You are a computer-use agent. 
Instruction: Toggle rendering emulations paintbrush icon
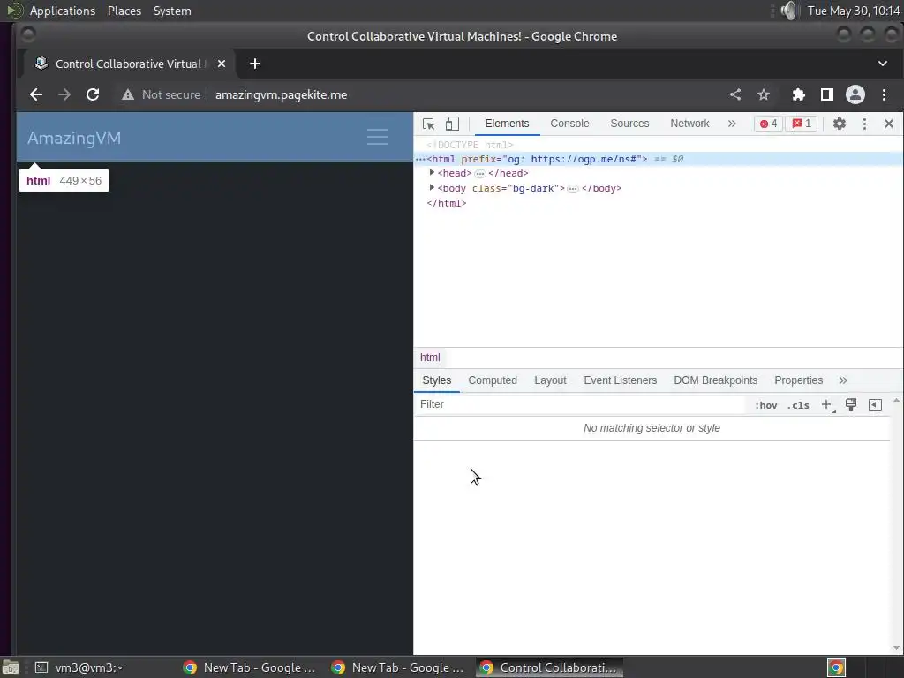(x=851, y=404)
